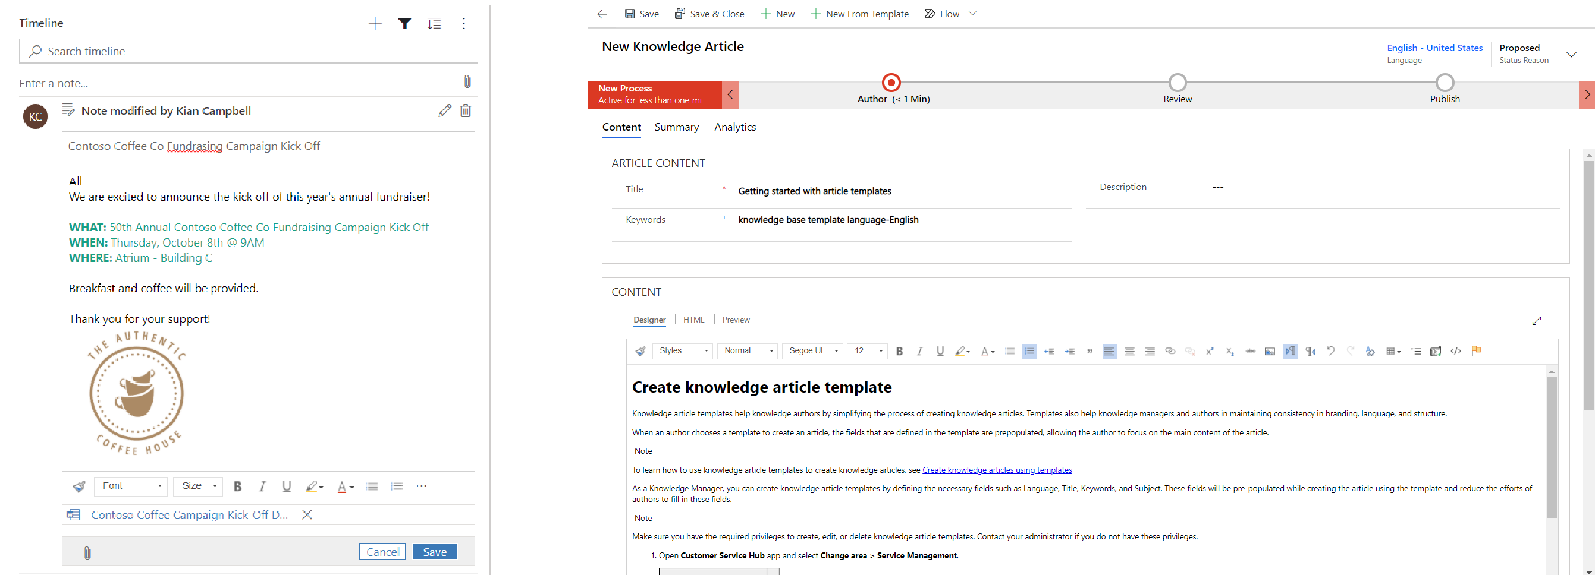Image resolution: width=1595 pixels, height=575 pixels.
Task: Expand the Flow menu chevron
Action: 972,14
